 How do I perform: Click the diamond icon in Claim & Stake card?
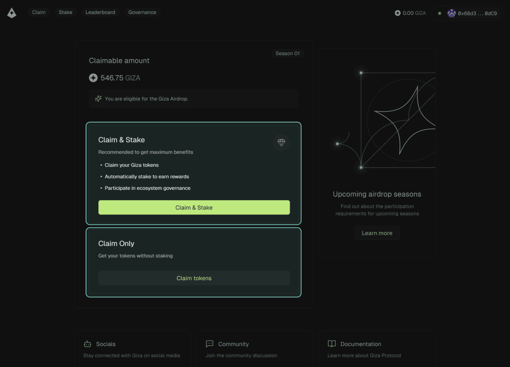pos(281,142)
